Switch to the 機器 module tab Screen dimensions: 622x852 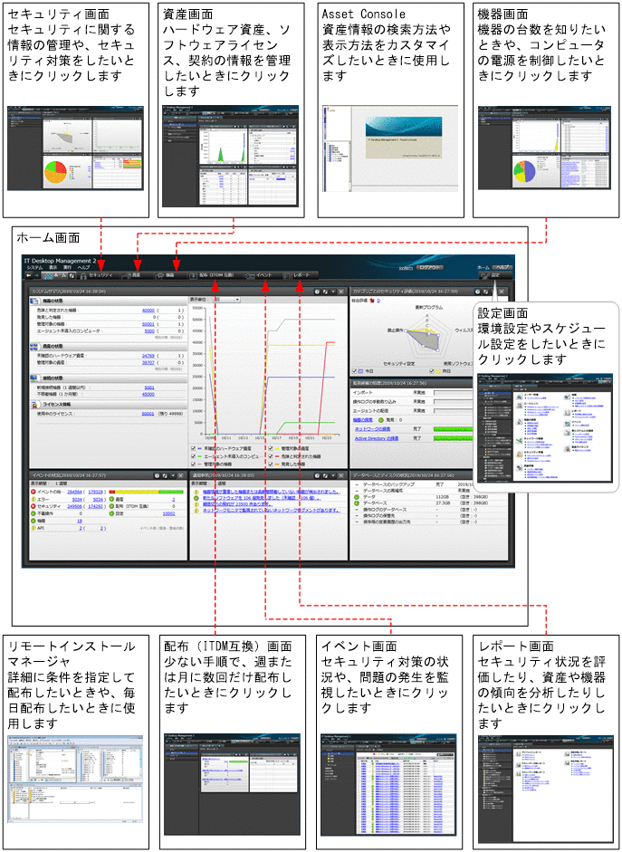[x=169, y=275]
